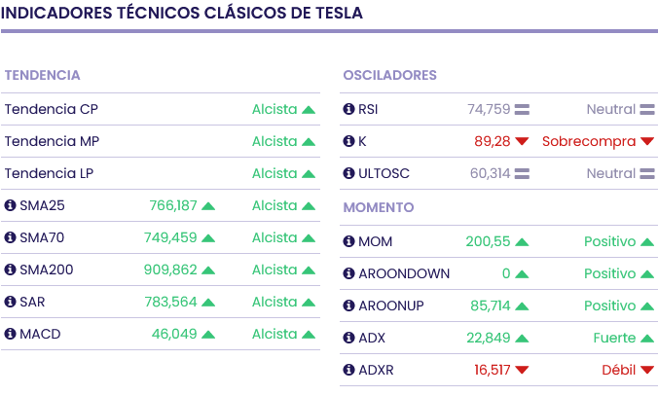Click the info icon beside SMA25
Image resolution: width=658 pixels, height=396 pixels.
(x=11, y=205)
